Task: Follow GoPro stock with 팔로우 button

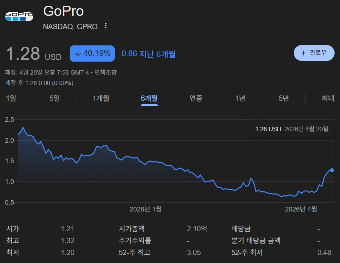Action: (x=314, y=53)
